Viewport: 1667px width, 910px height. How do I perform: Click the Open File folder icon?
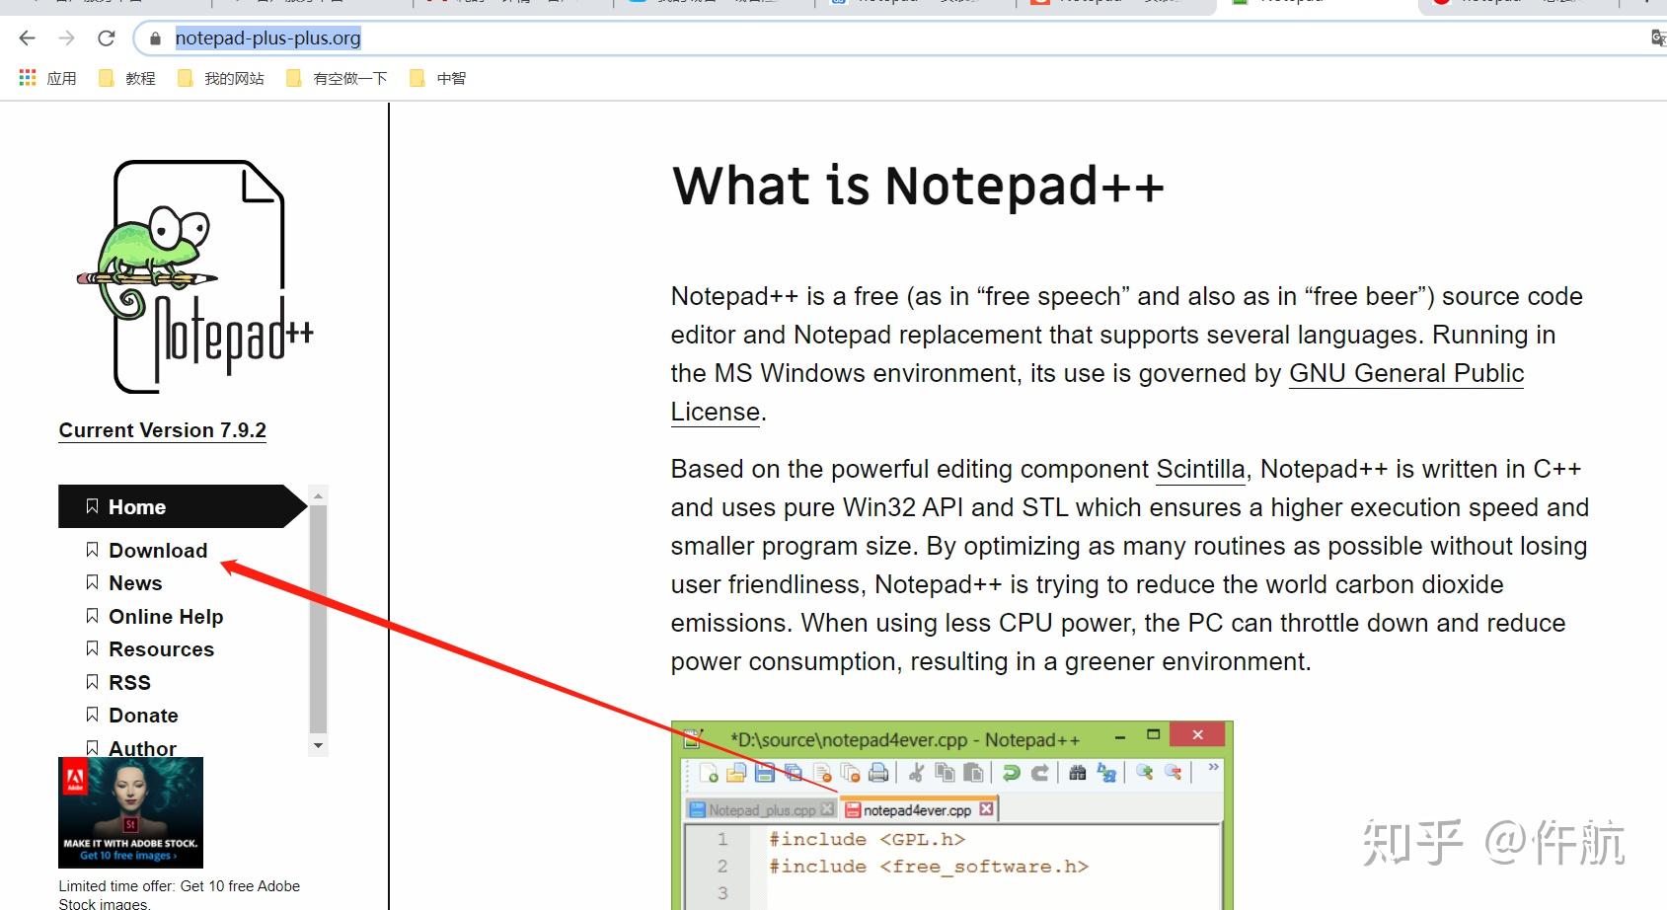point(734,772)
